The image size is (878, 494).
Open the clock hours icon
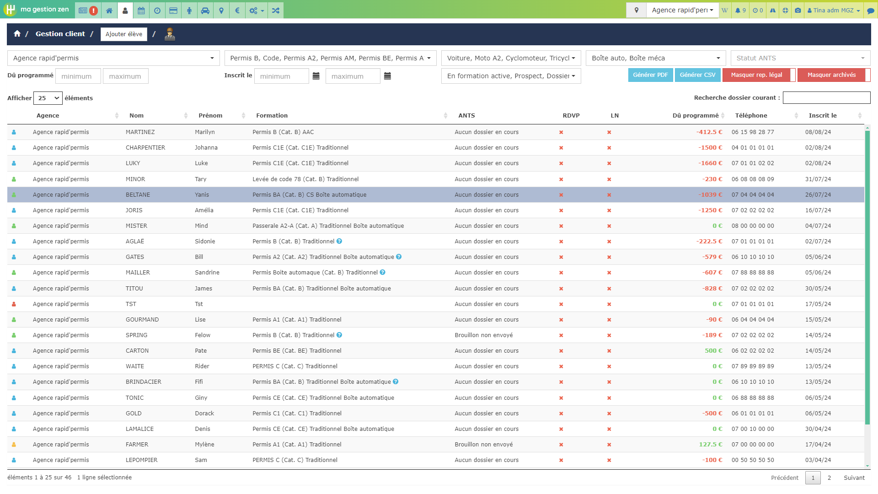pos(157,10)
